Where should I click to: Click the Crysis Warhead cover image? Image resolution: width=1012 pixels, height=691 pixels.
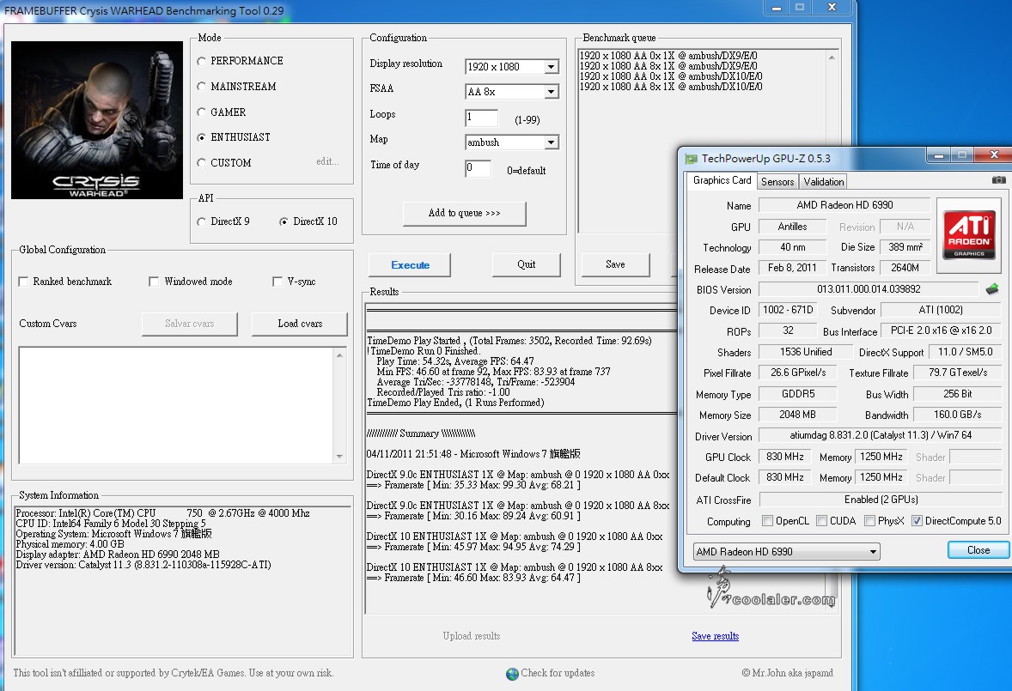[x=97, y=120]
